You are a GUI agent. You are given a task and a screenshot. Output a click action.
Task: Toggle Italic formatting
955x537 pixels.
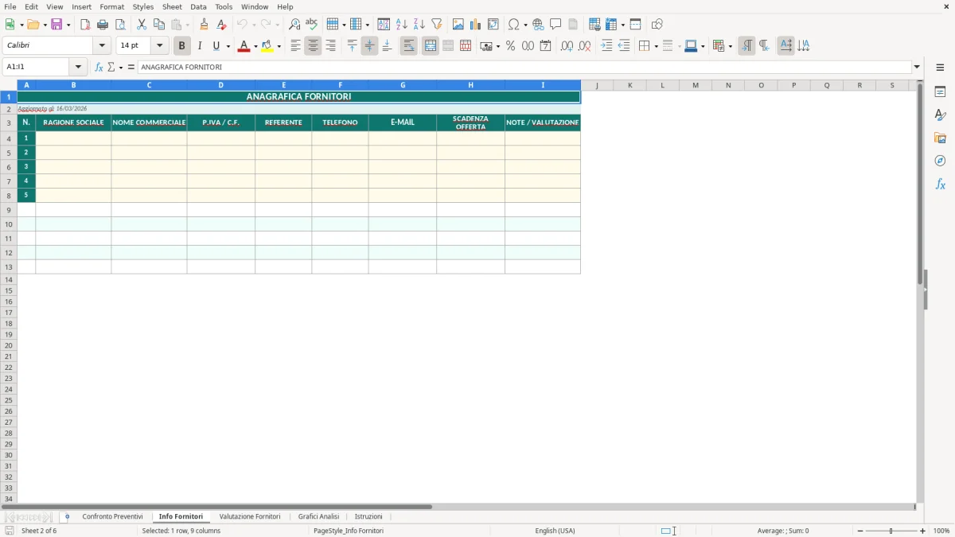[x=200, y=46]
